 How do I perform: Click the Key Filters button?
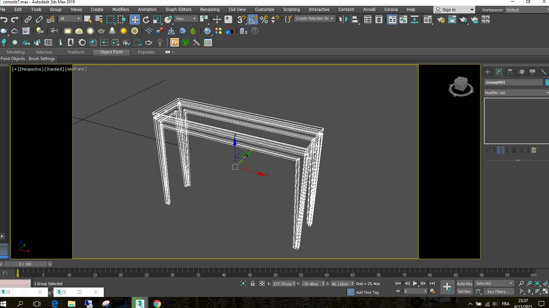pyautogui.click(x=498, y=291)
